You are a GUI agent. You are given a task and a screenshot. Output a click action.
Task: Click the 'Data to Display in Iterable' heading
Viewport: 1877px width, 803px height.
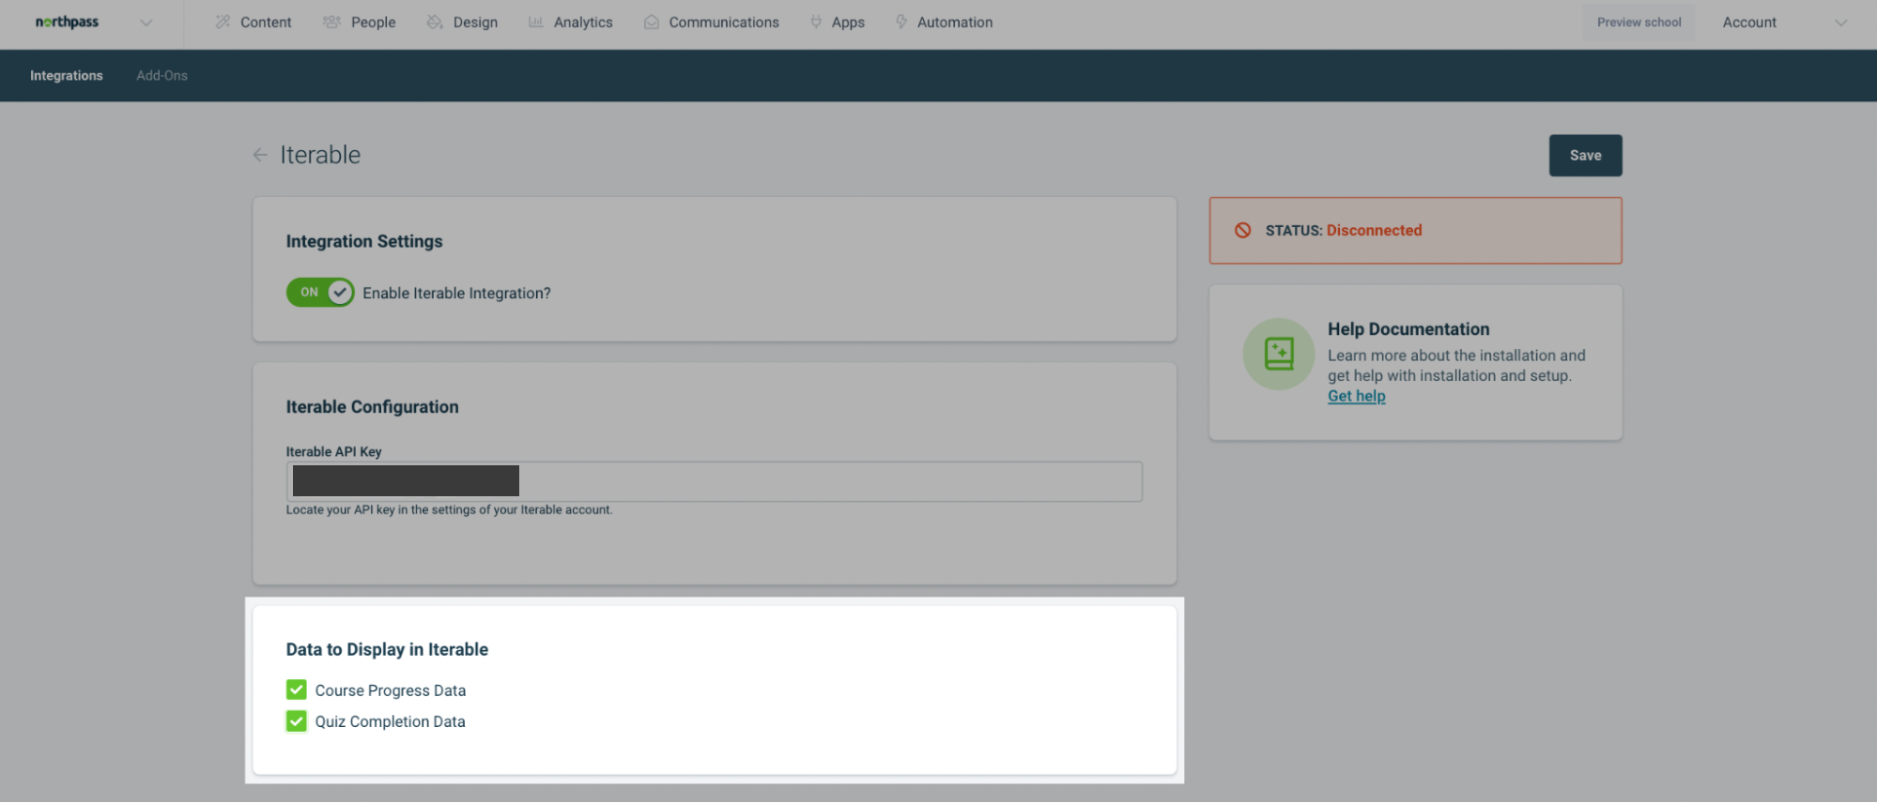tap(387, 649)
